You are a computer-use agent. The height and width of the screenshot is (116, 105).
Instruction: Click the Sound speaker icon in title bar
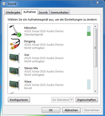point(4,4)
